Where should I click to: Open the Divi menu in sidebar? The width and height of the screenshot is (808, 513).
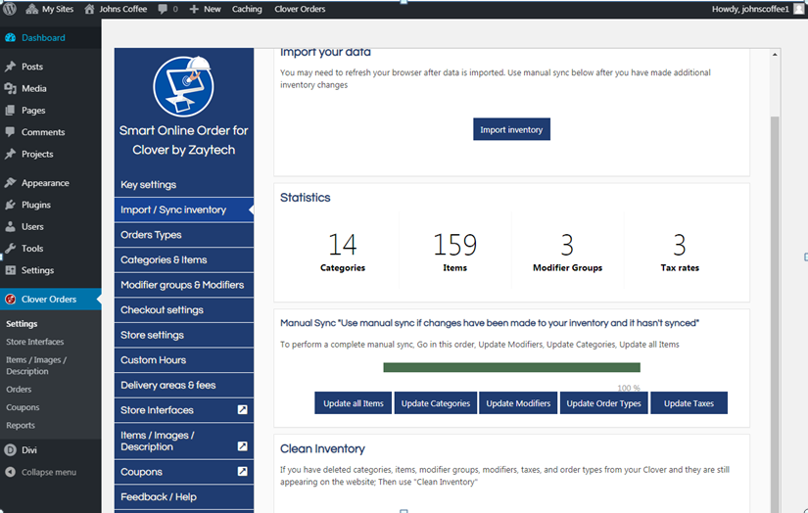[29, 450]
